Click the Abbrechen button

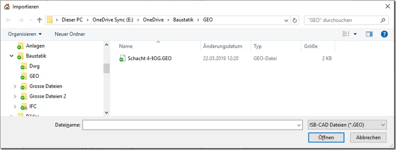(x=368, y=138)
